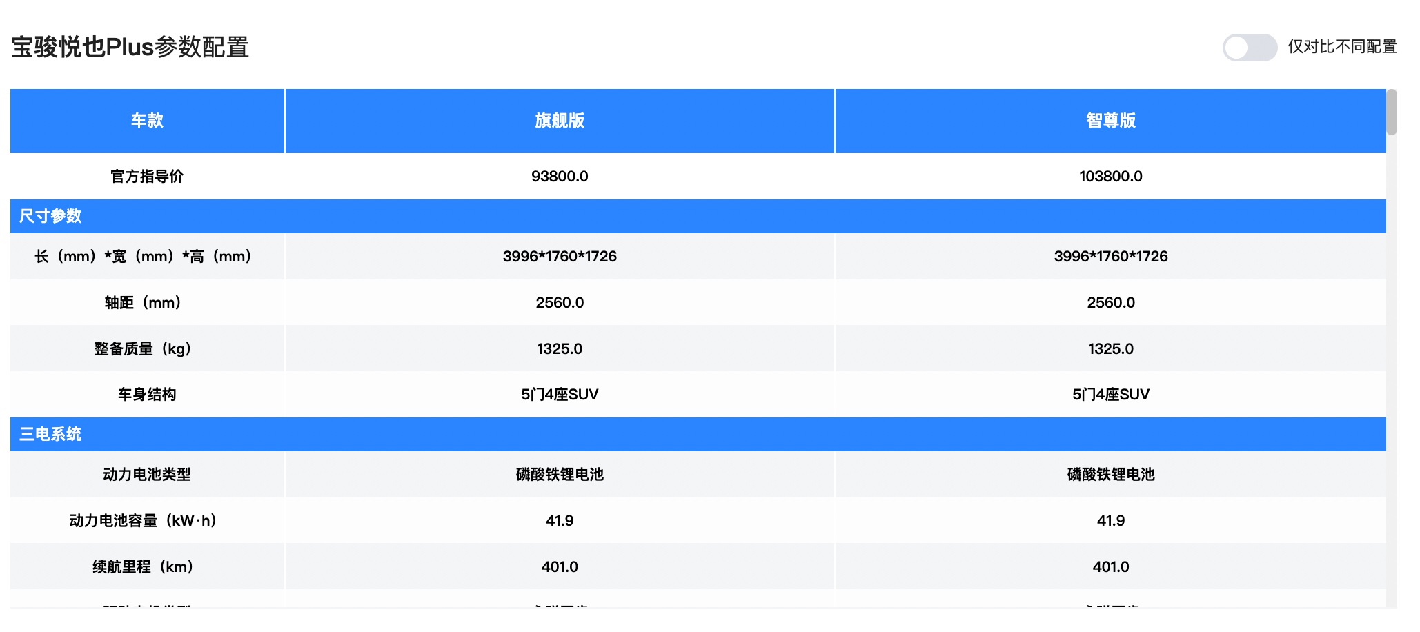This screenshot has width=1420, height=632.
Task: Toggle the 仅对比不同配置 switch
Action: click(1250, 48)
